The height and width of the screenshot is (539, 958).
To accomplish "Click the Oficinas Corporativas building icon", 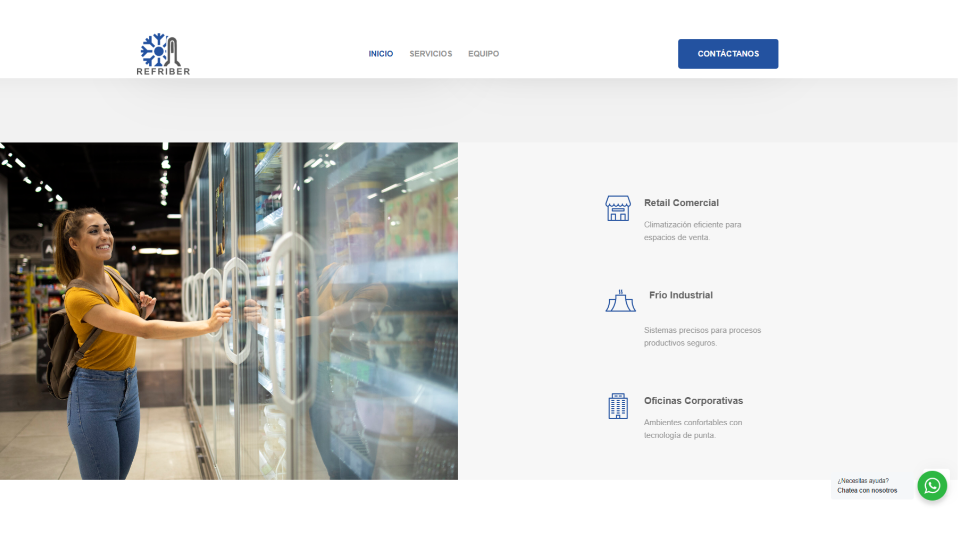I will [618, 406].
